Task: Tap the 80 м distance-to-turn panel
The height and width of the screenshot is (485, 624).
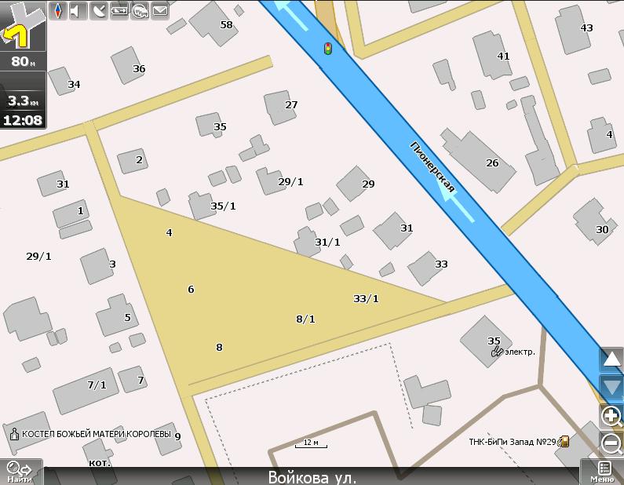Action: click(23, 62)
